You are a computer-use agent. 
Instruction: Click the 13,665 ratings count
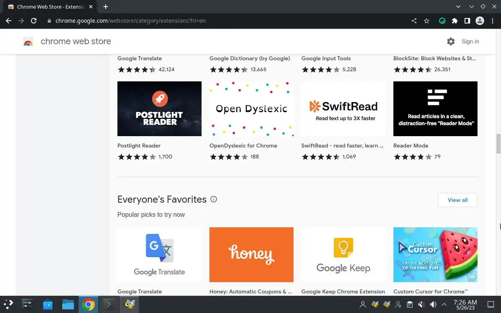tap(258, 69)
